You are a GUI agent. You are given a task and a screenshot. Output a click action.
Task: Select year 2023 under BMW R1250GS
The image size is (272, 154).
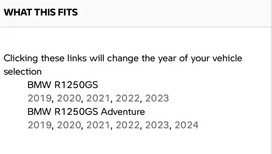157,98
